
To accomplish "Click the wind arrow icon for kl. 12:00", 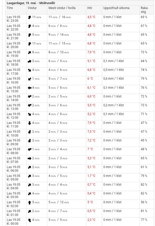I will tap(29, 114).
